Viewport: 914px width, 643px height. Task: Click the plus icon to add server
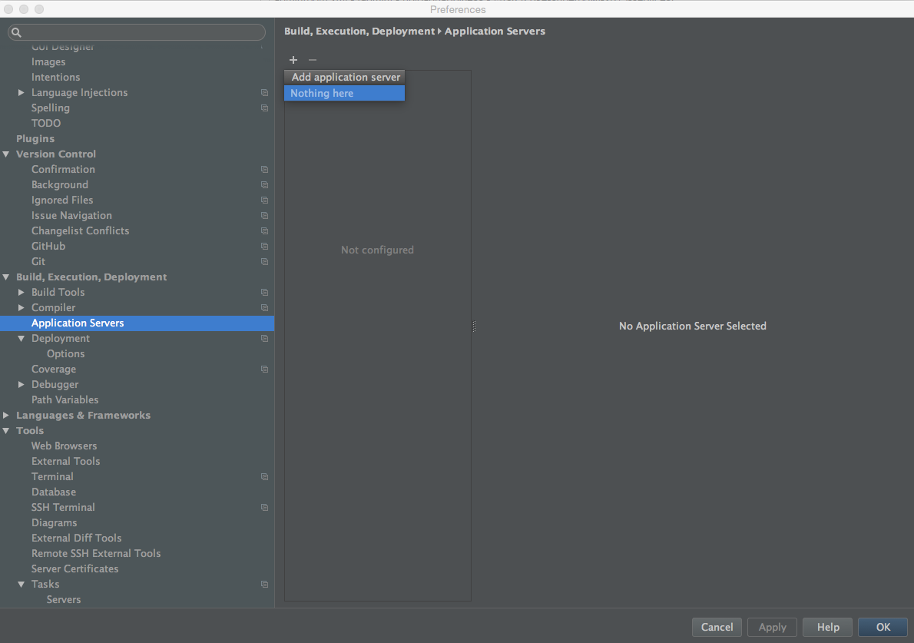coord(293,60)
